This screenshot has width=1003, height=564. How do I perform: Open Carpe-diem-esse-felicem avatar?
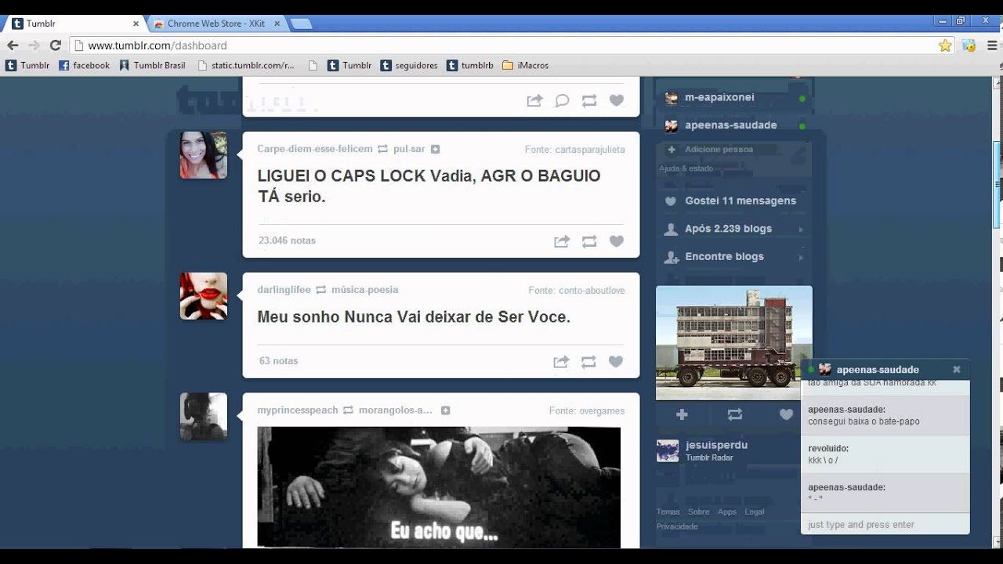tap(204, 155)
